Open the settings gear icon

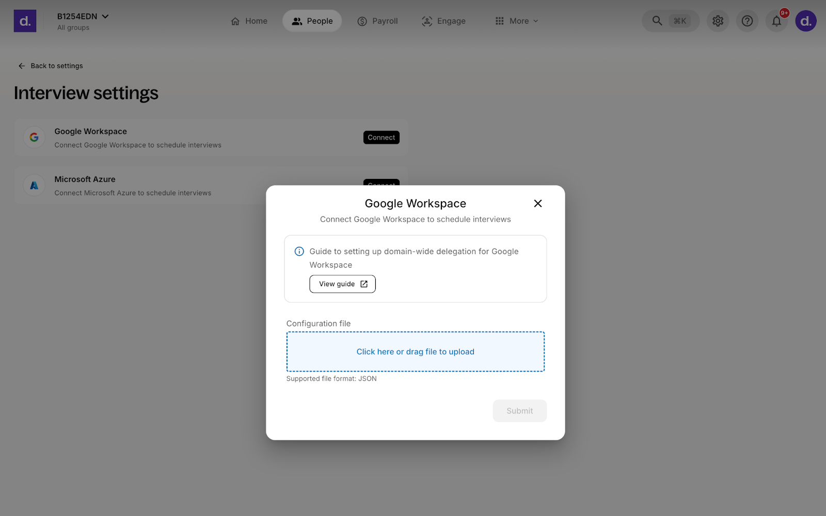pyautogui.click(x=718, y=21)
